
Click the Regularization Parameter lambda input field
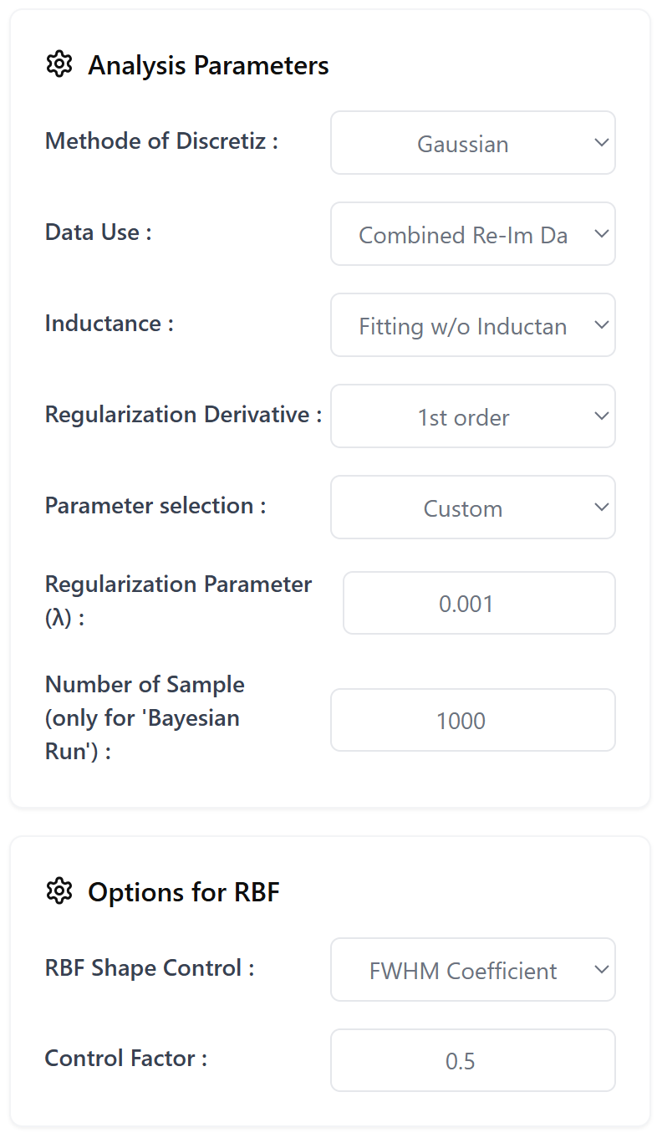(x=479, y=603)
